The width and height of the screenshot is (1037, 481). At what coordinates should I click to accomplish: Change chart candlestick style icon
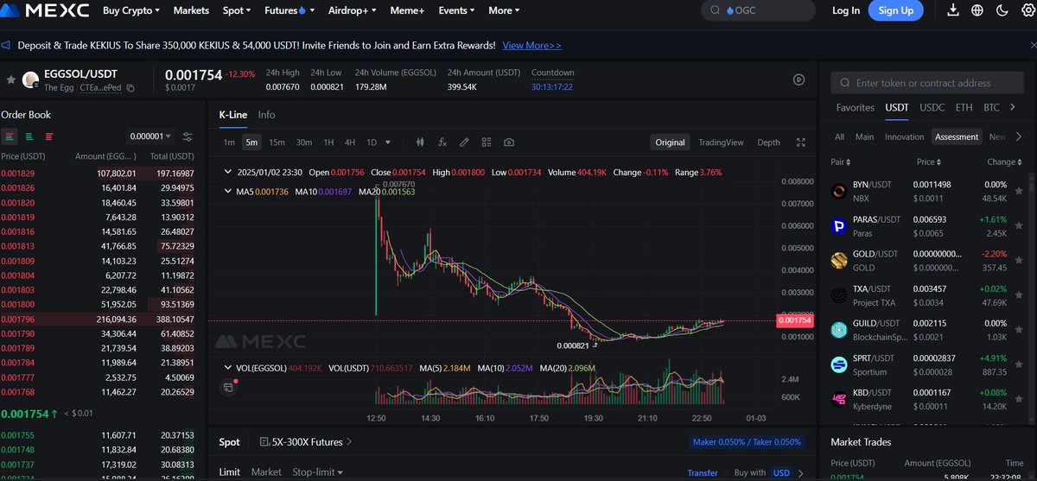tap(420, 142)
